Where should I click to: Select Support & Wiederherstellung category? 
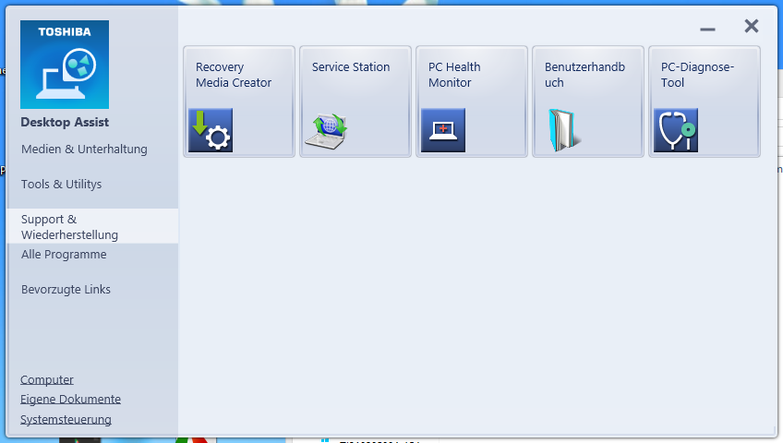[x=93, y=226]
